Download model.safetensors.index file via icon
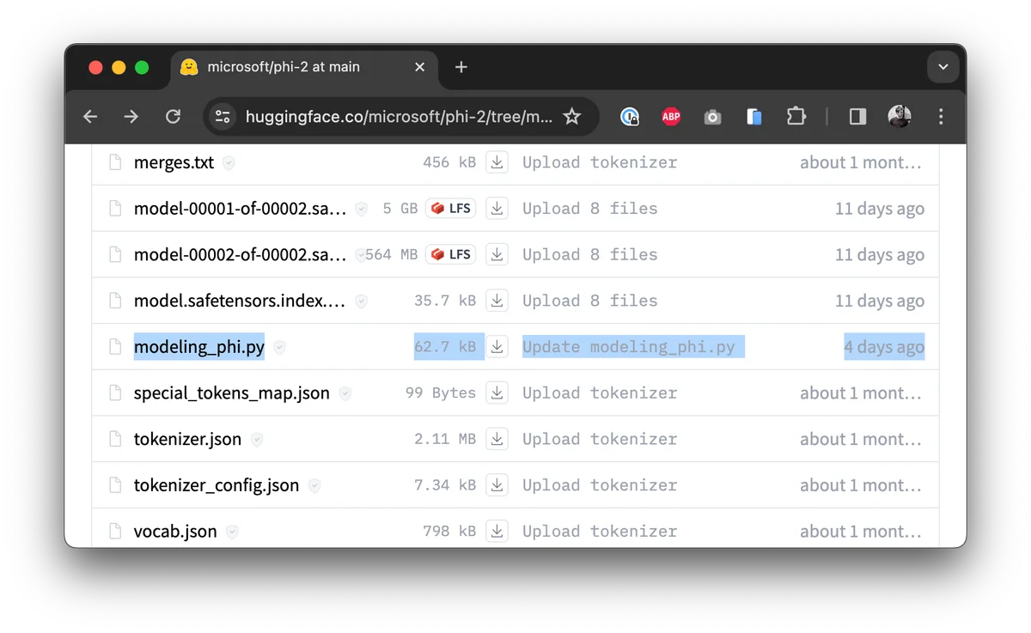This screenshot has width=1031, height=633. [x=497, y=301]
